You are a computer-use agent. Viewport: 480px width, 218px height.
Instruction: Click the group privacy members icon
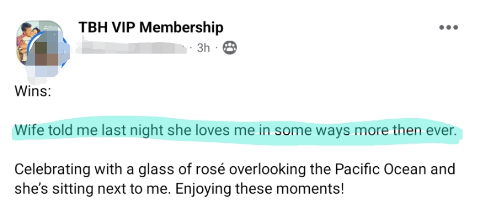(x=230, y=48)
